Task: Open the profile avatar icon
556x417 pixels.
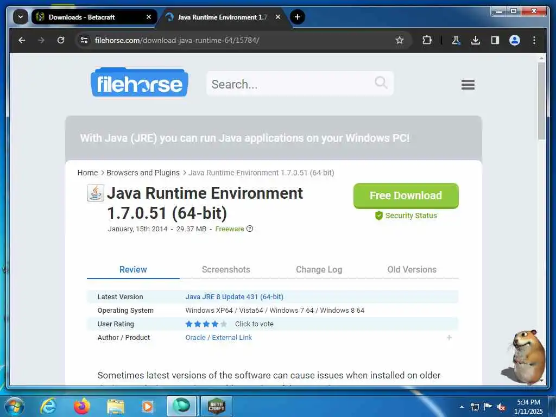Action: 515,40
